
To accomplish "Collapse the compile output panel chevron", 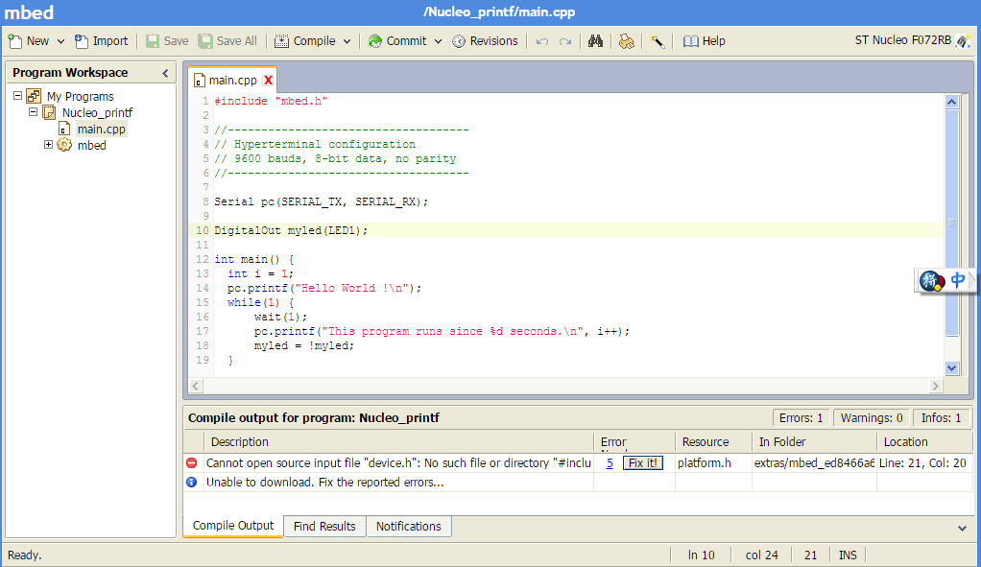I will coord(962,529).
